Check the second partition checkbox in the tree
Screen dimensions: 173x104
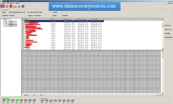[5, 23]
